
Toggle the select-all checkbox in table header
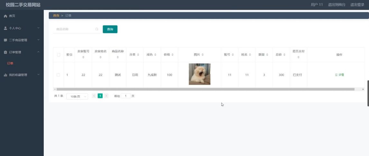(59, 55)
